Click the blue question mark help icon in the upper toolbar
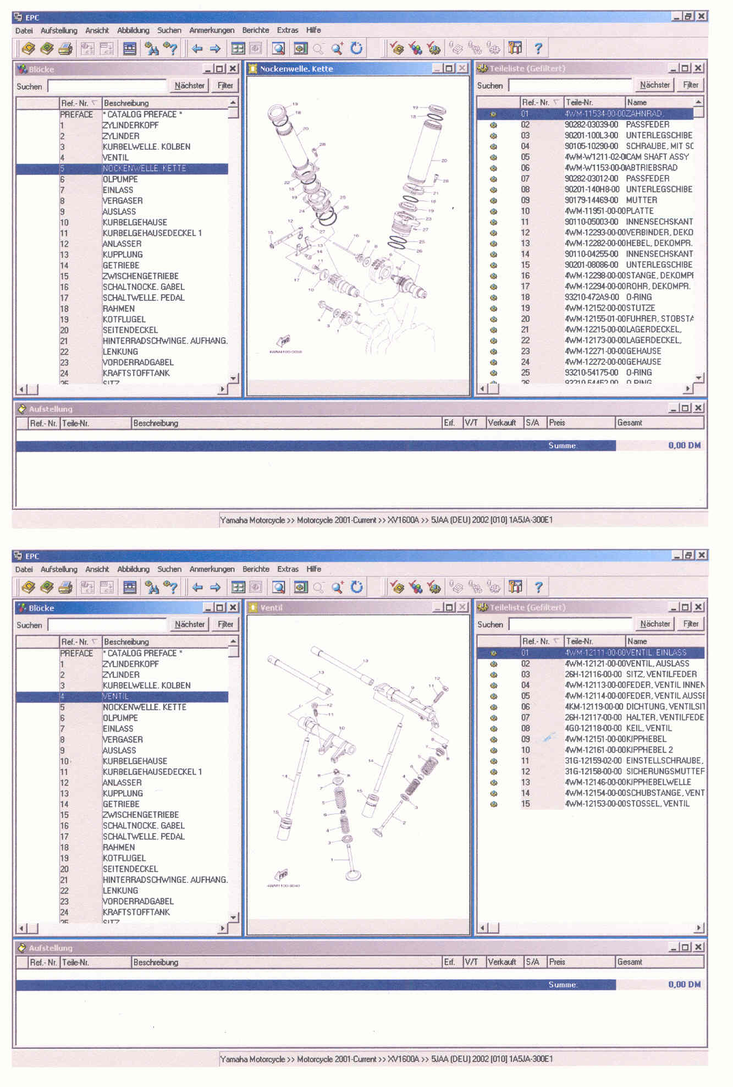The image size is (733, 1087). coord(538,49)
